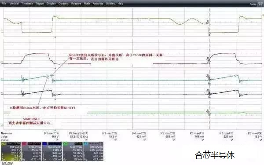Open the Math menu
Viewport: 264px width, 165px height.
(x=87, y=4)
